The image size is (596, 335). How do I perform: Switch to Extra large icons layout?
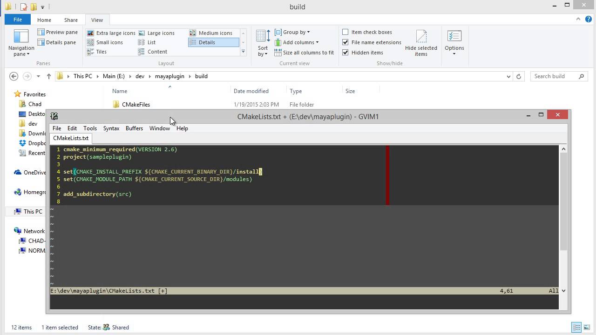click(111, 33)
